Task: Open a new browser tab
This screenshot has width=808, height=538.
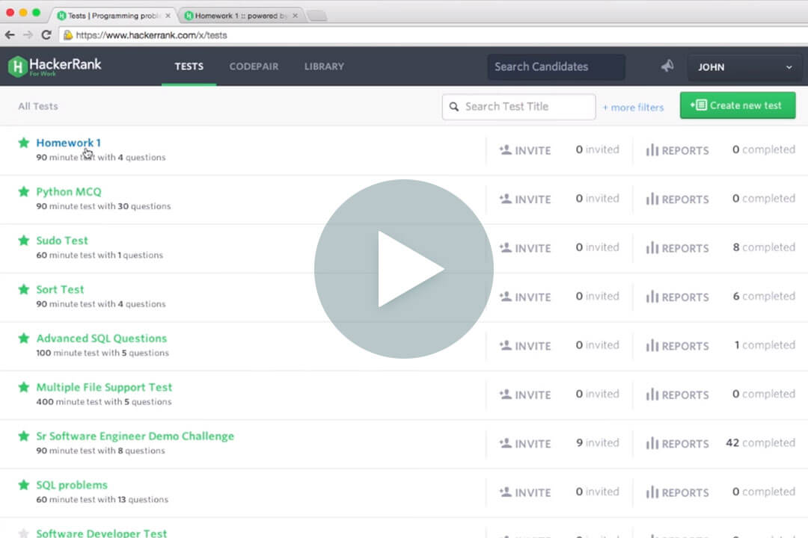Action: 317,16
